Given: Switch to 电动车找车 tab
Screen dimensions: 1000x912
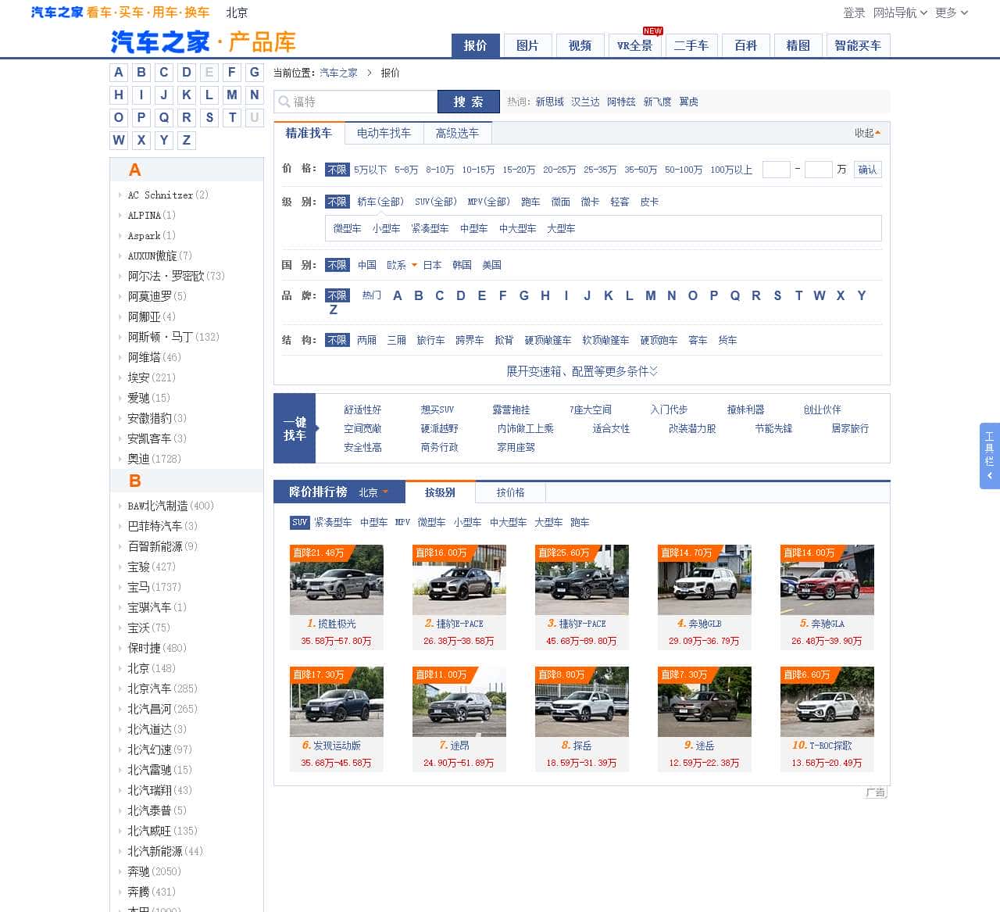Looking at the screenshot, I should 384,133.
